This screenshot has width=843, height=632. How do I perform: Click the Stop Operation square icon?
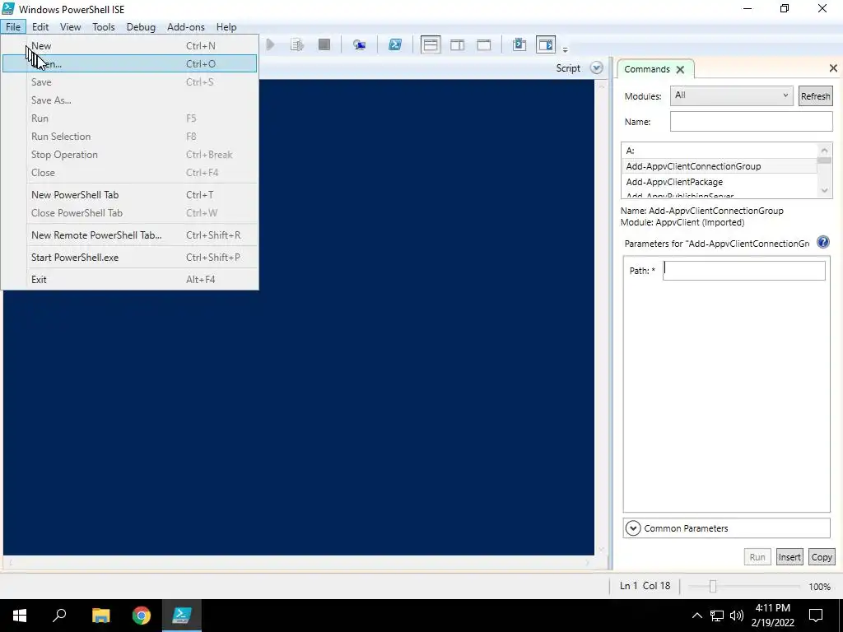[x=324, y=44]
